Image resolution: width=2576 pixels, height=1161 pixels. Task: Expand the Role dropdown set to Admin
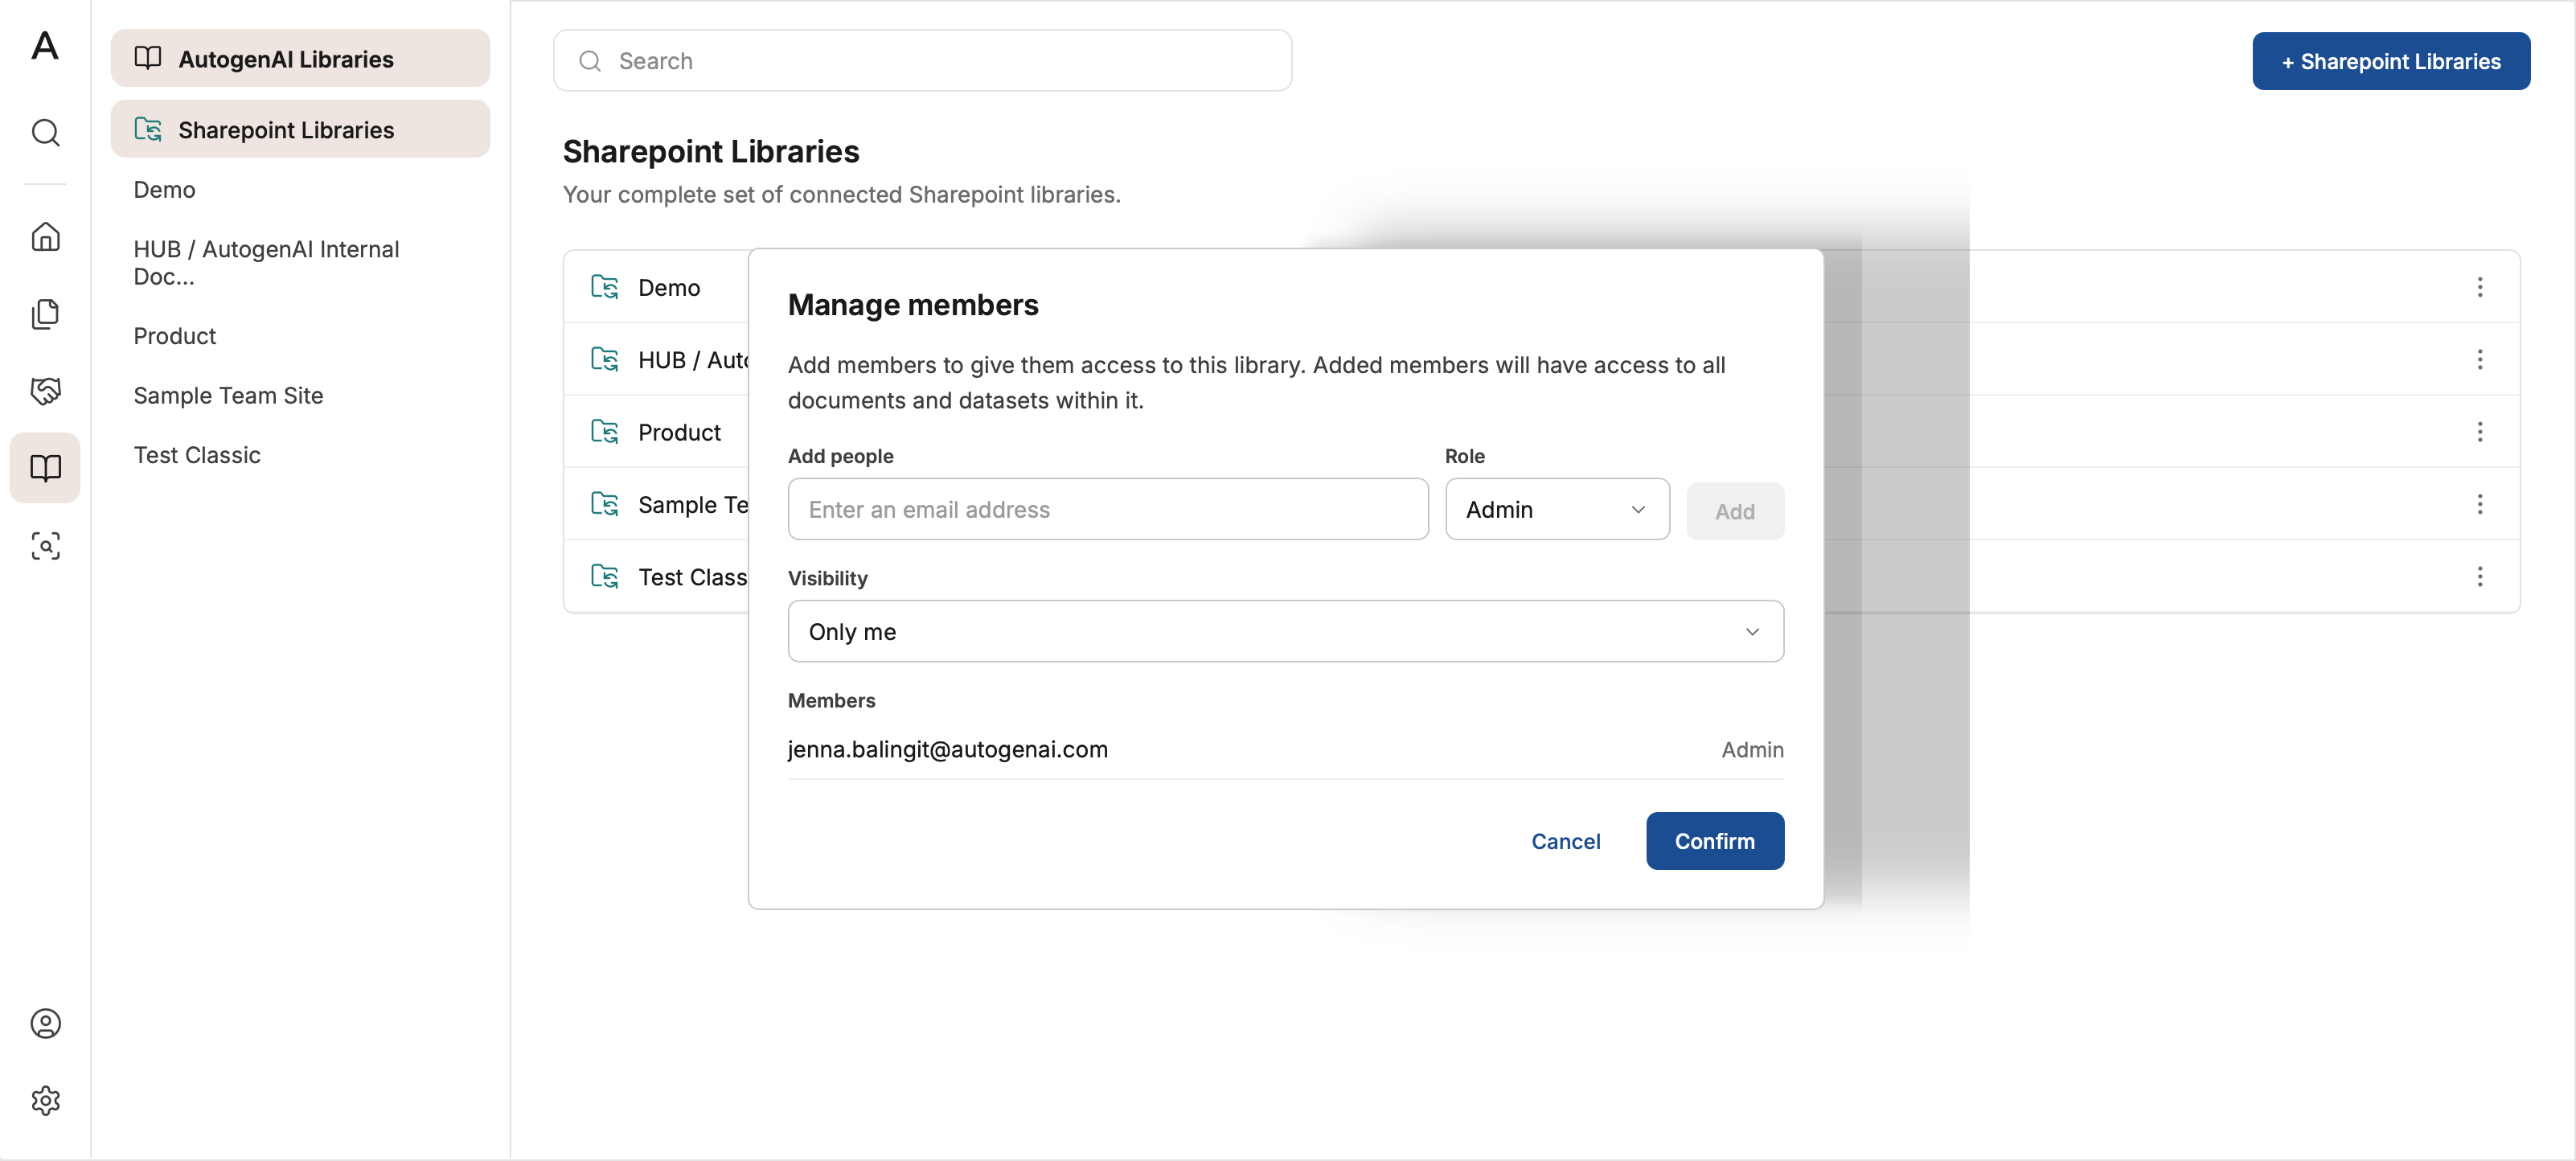click(x=1557, y=509)
